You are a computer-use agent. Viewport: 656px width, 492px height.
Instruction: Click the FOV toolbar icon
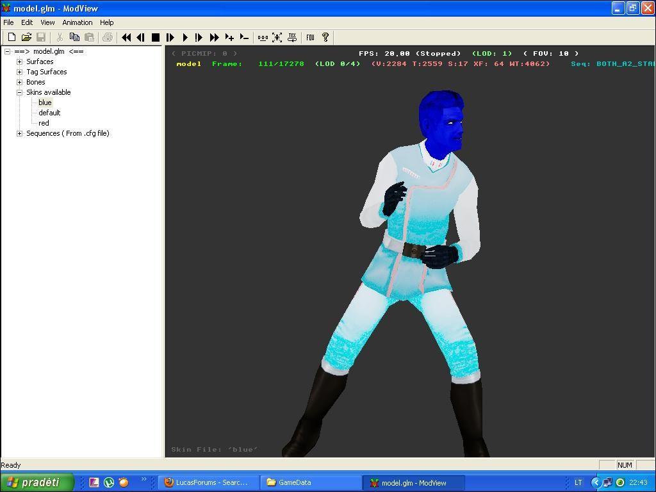(310, 38)
